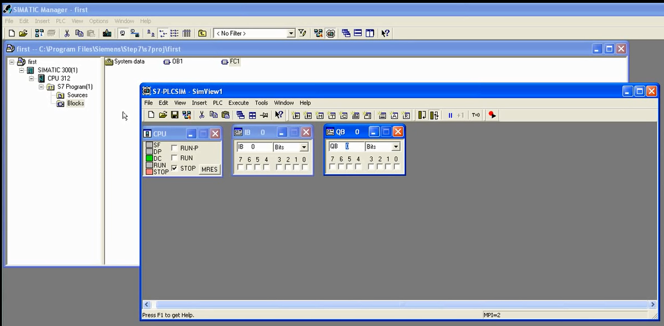Open the SIMATIC Manager File menu

coord(9,21)
